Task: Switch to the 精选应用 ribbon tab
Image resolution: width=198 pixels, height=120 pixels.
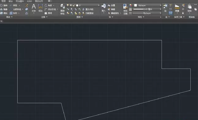Action: (x=39, y=1)
